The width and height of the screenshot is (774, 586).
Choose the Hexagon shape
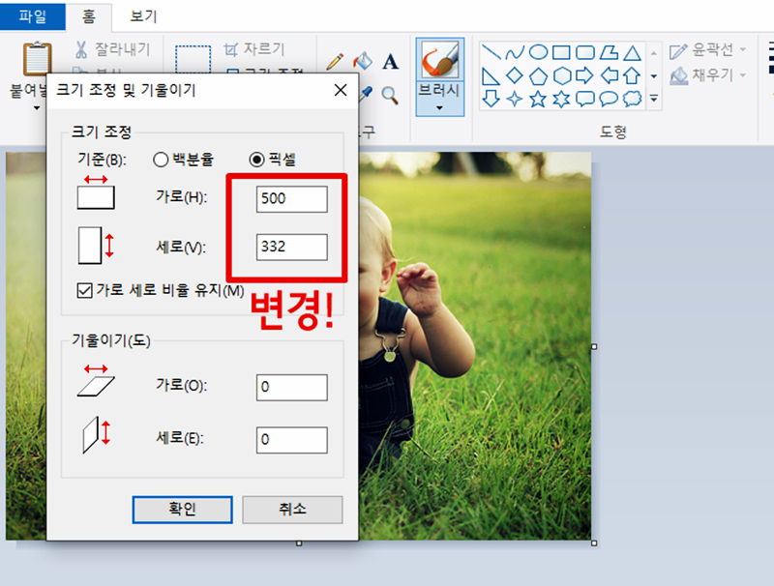(562, 76)
